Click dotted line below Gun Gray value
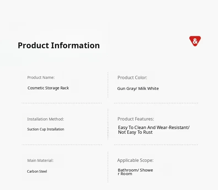 (156, 103)
